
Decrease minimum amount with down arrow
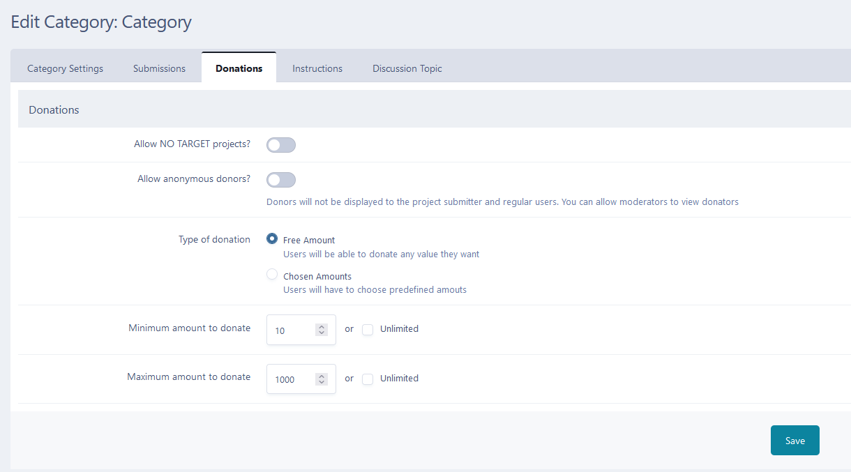coord(322,333)
